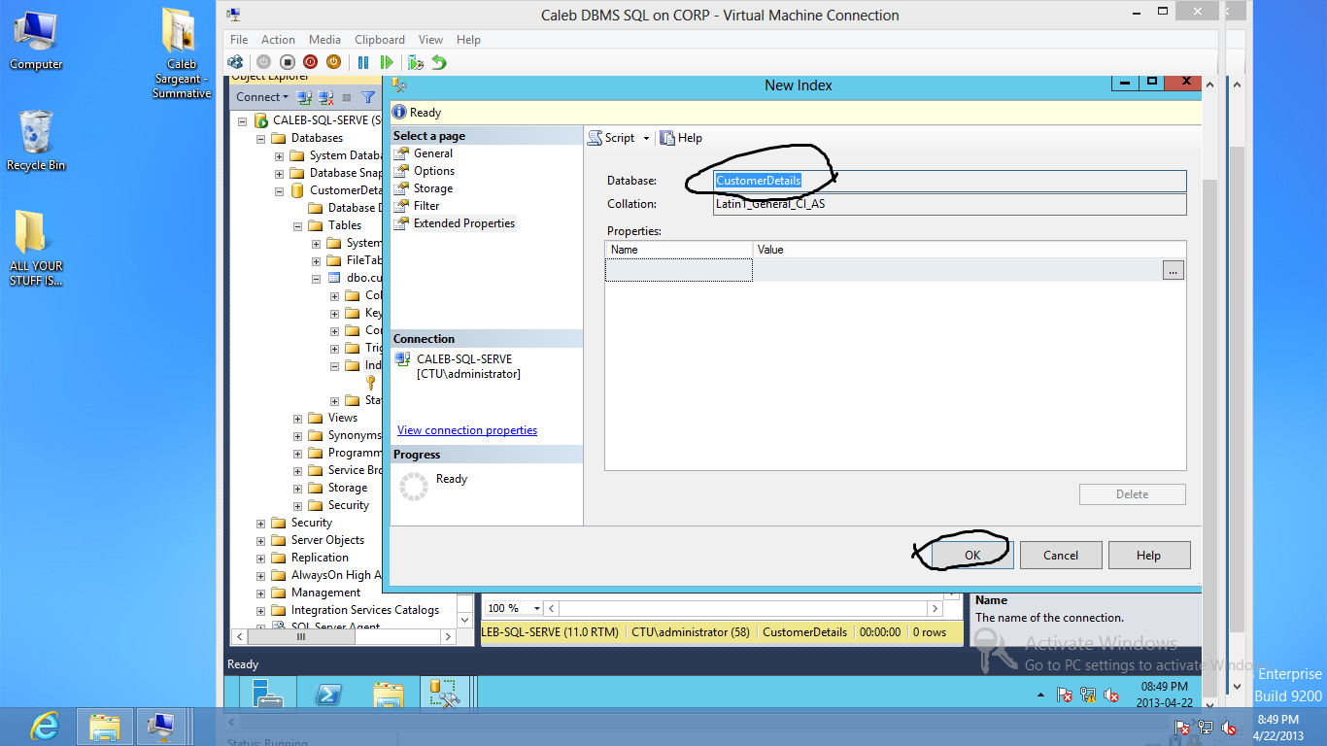Open File Explorer in VM taskbar
Image resolution: width=1327 pixels, height=746 pixels.
pos(388,695)
